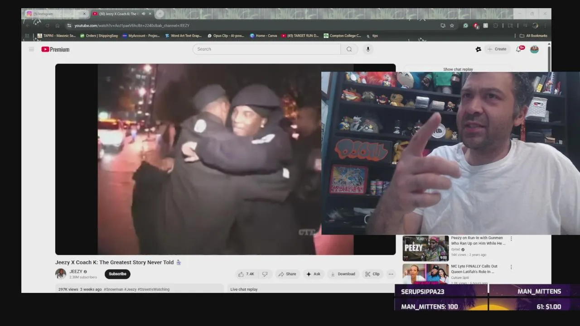
Task: Open (45) TARGET RUN D... bookmark
Action: 300,35
